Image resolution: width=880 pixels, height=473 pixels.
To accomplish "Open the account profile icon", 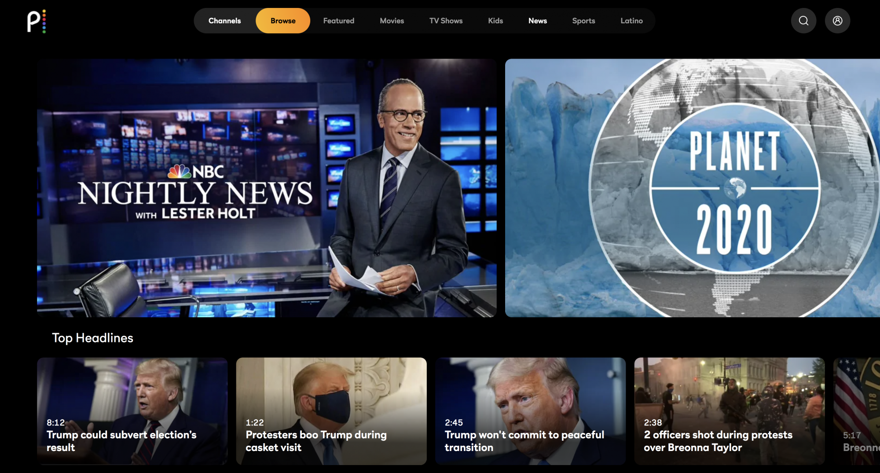I will (837, 21).
